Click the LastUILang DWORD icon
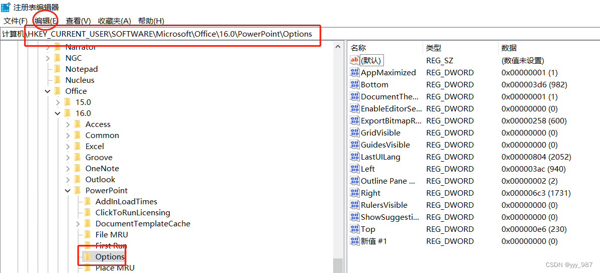Viewport: 600px width, 273px height. [x=355, y=157]
